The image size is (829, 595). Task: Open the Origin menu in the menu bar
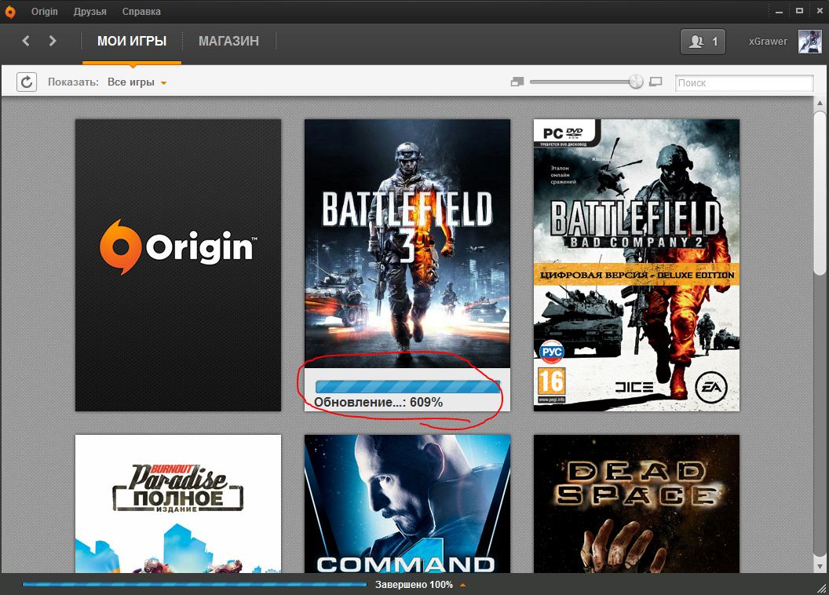(x=45, y=12)
